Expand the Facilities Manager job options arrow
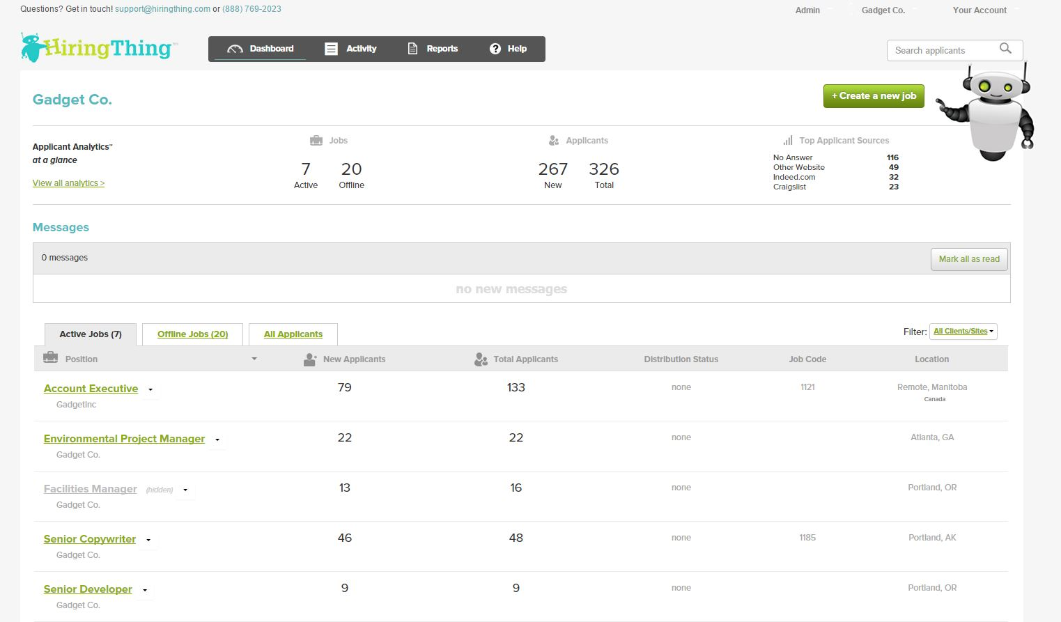 tap(185, 490)
